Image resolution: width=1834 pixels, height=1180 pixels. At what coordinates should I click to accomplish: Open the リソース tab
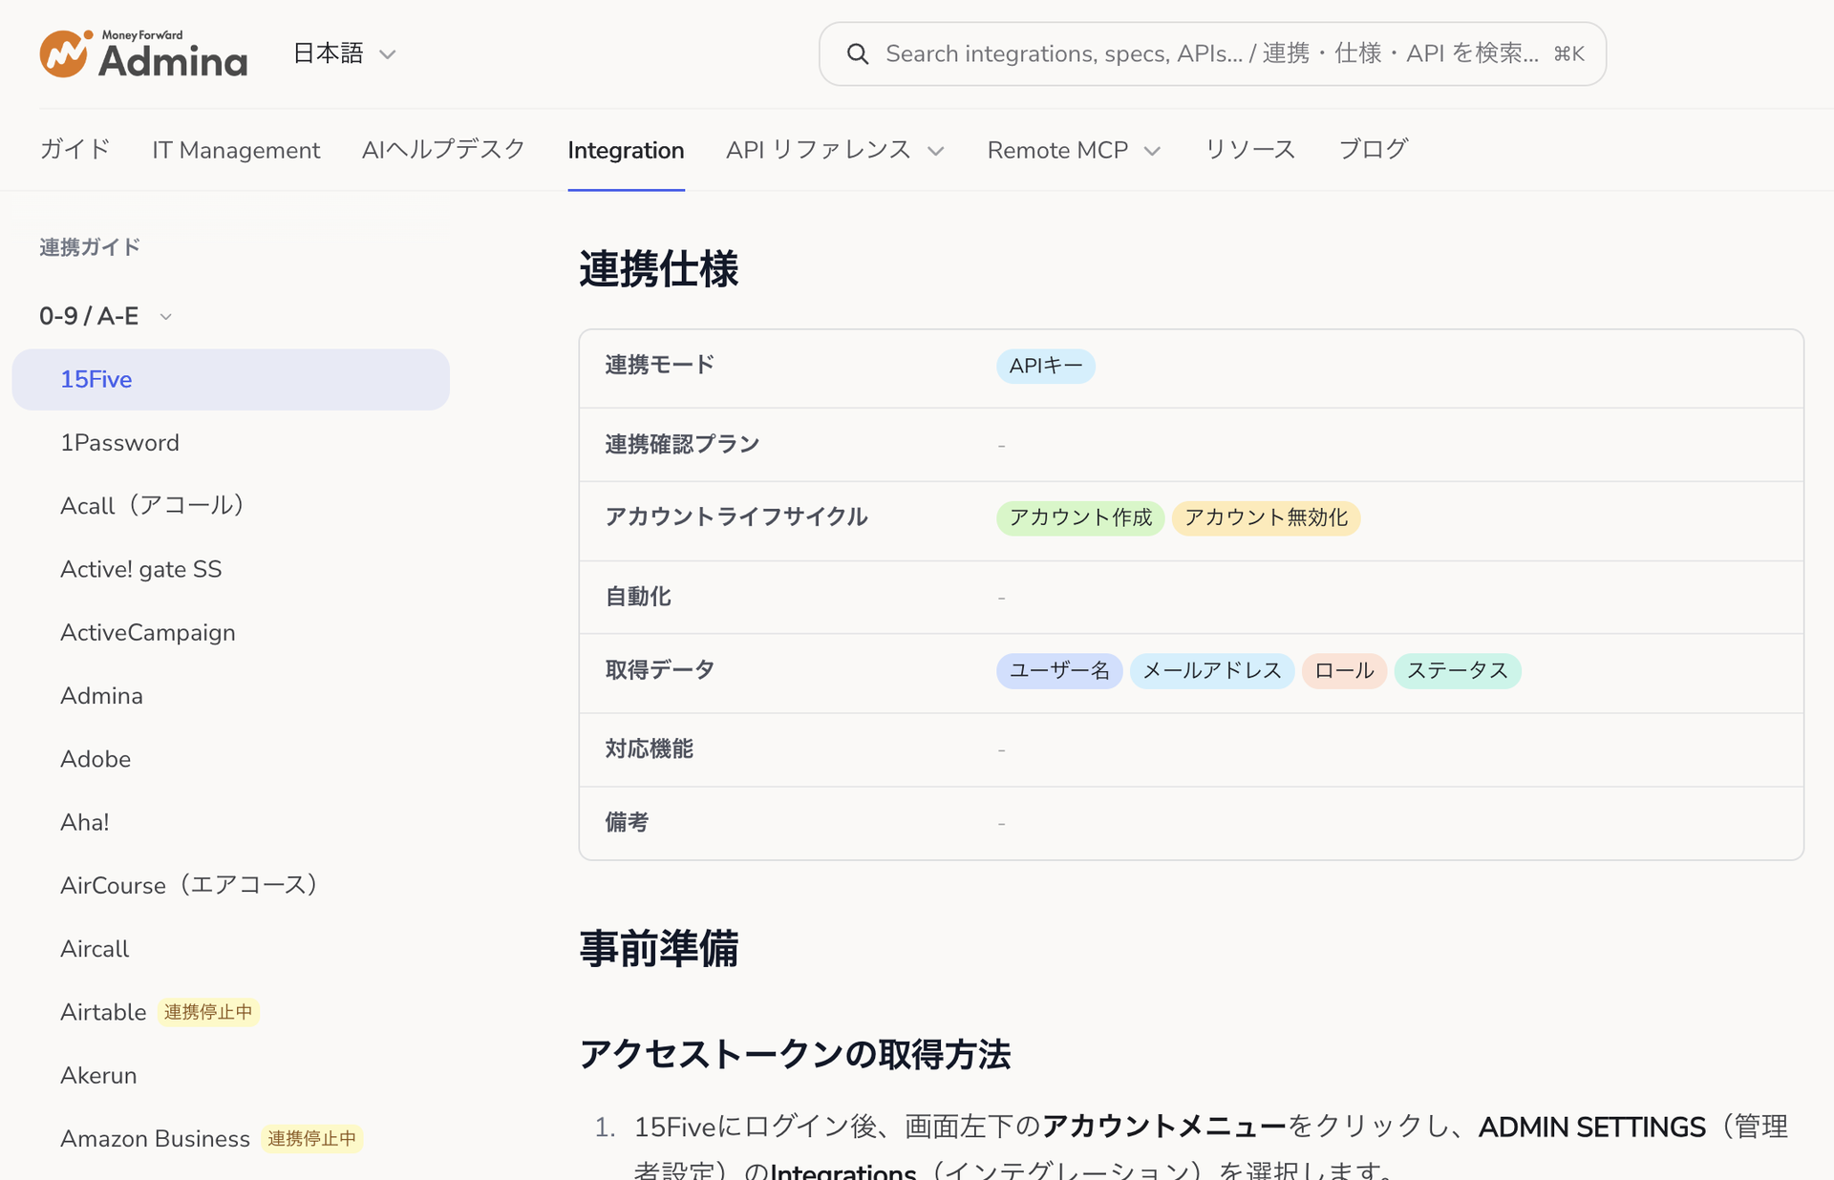(x=1249, y=150)
